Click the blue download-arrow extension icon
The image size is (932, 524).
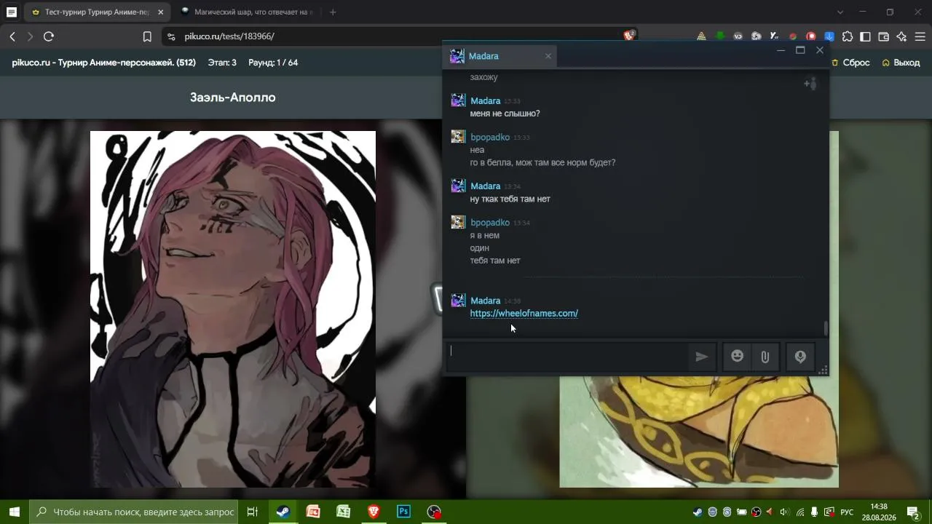tap(829, 36)
